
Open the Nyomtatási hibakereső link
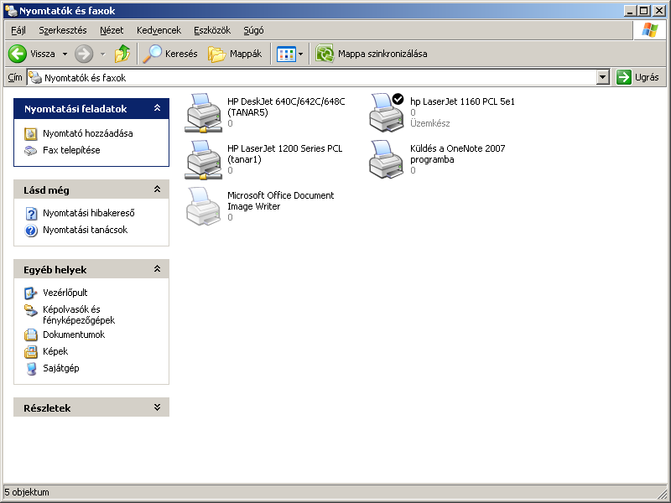[89, 213]
